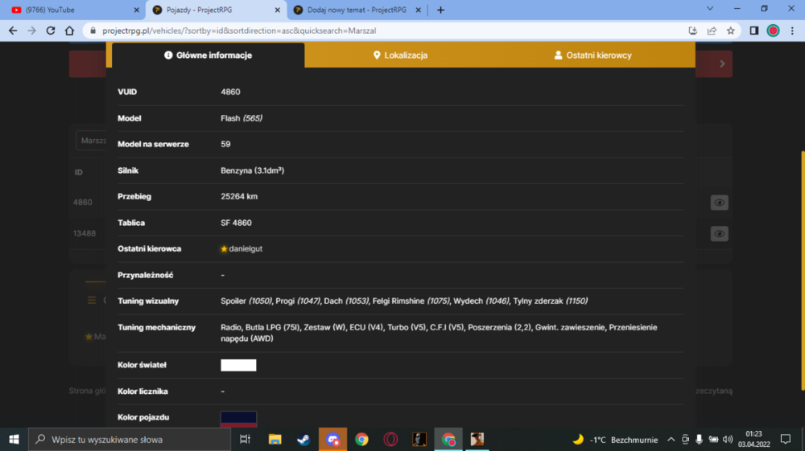Click the install app icon in address bar

point(692,31)
